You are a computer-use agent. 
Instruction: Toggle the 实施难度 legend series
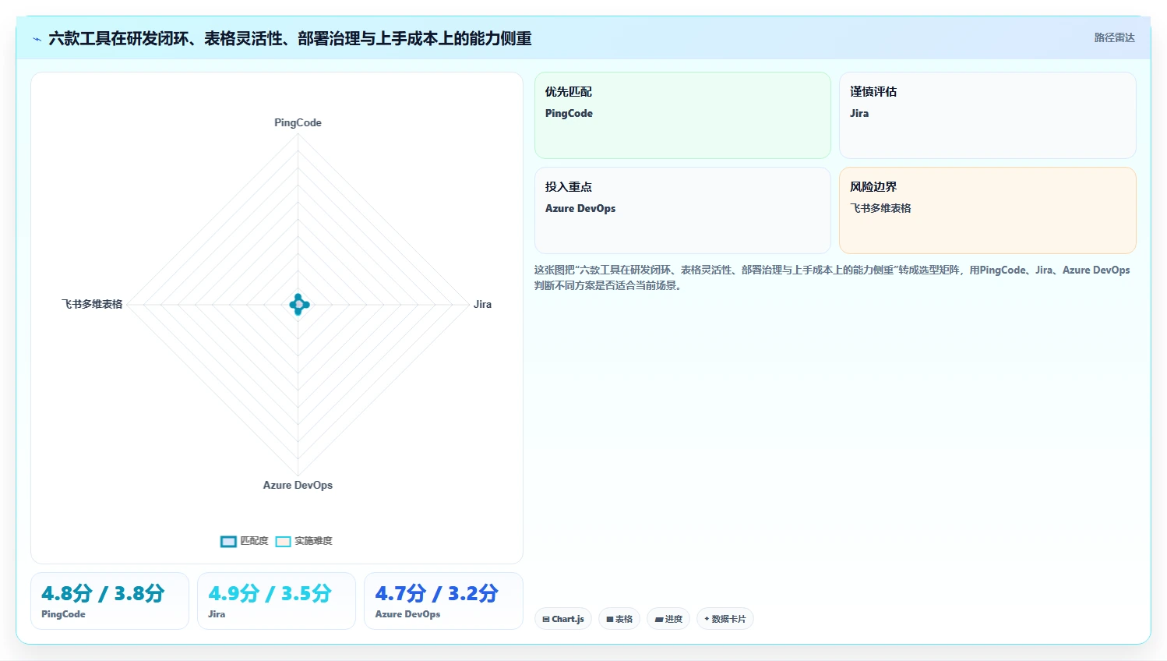(x=304, y=541)
